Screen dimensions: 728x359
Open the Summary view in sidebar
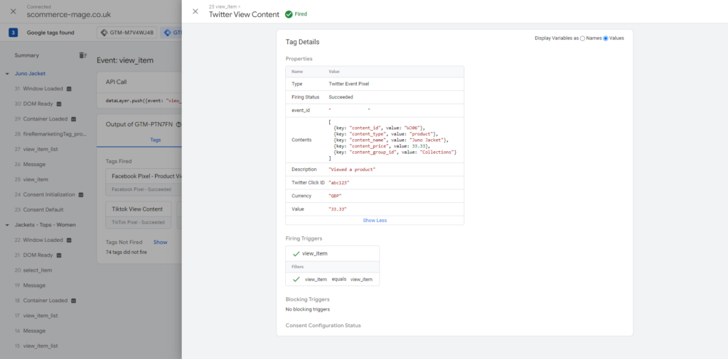tap(27, 55)
